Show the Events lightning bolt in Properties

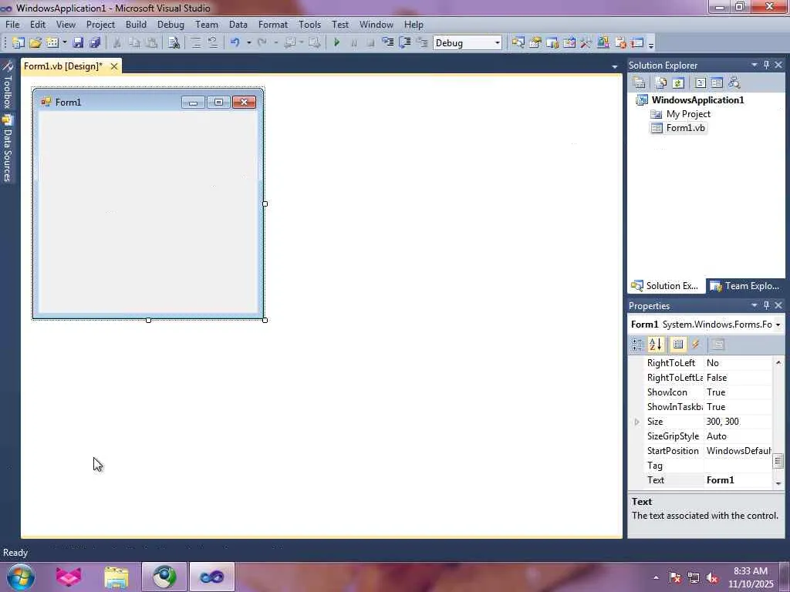696,345
